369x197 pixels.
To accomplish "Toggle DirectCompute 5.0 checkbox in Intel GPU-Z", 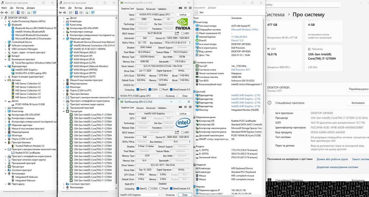I will pos(171,189).
